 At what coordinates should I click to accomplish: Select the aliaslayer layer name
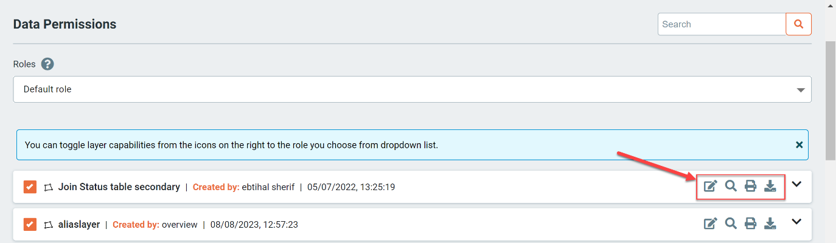(x=79, y=225)
